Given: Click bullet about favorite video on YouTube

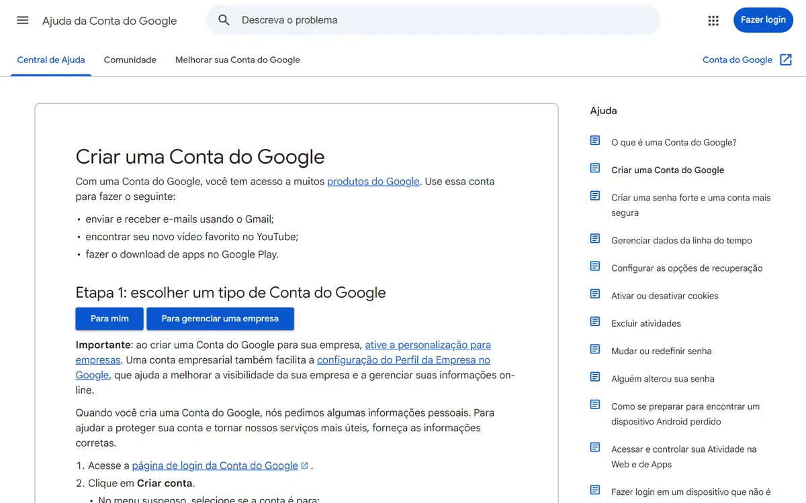Looking at the screenshot, I should 192,237.
